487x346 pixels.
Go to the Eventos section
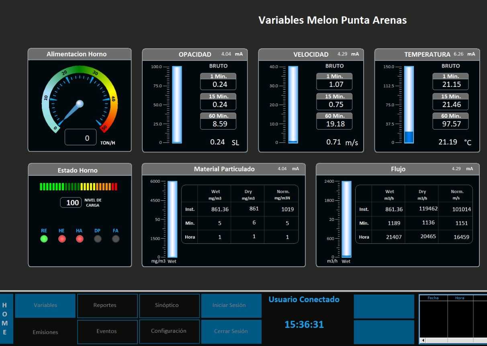(x=108, y=332)
